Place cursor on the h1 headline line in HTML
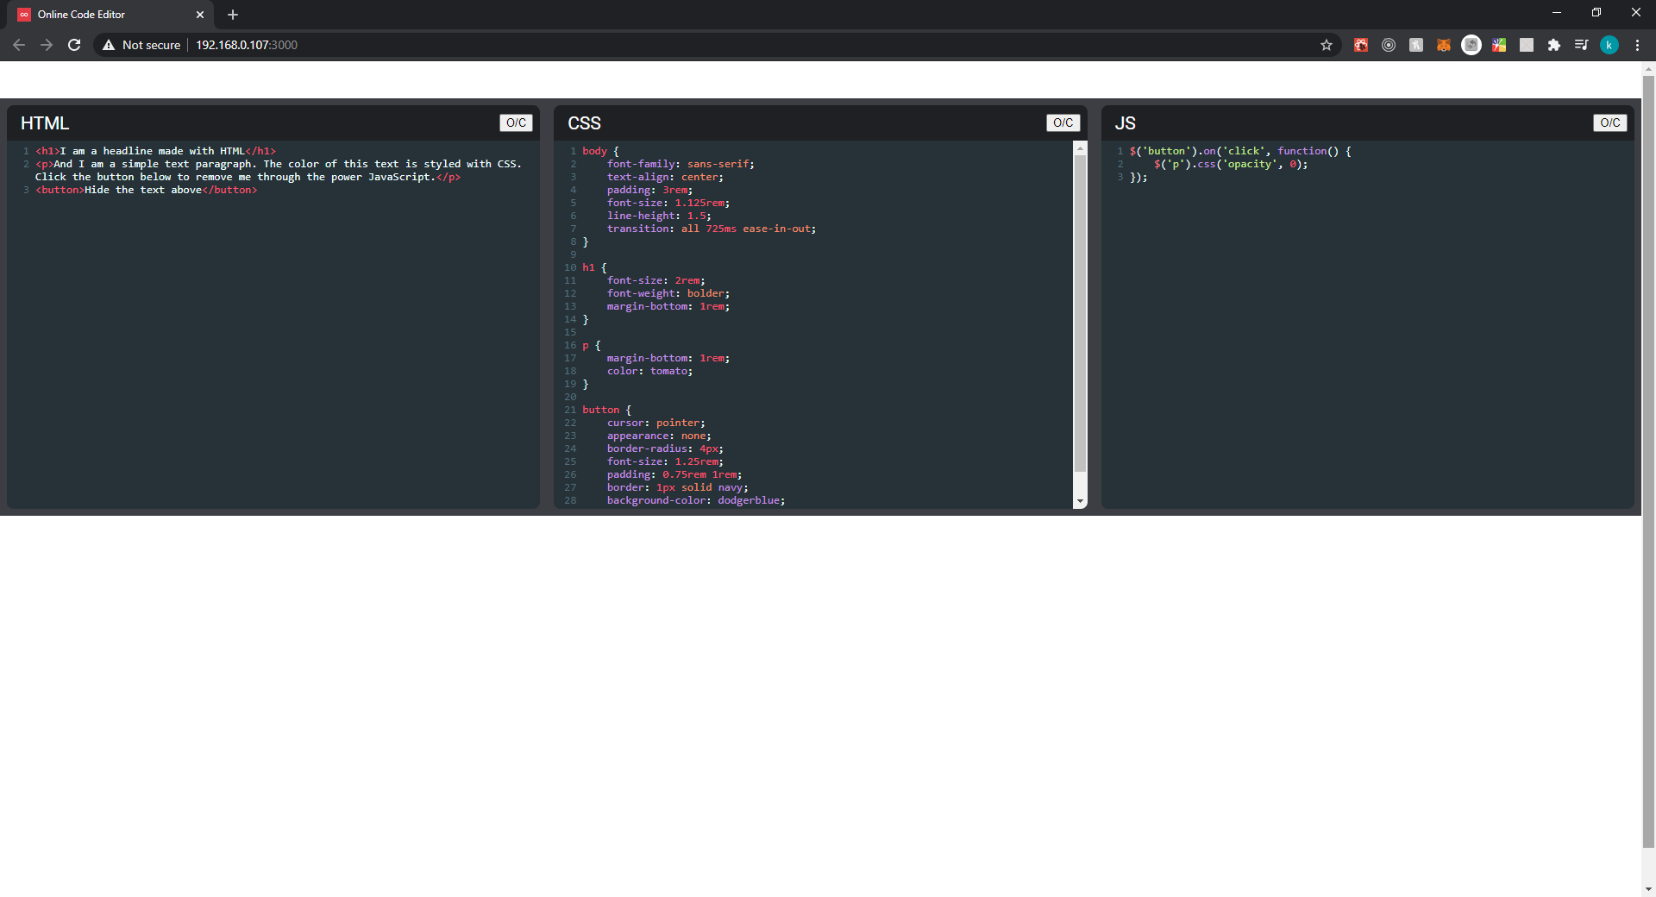The image size is (1656, 897). [x=155, y=151]
